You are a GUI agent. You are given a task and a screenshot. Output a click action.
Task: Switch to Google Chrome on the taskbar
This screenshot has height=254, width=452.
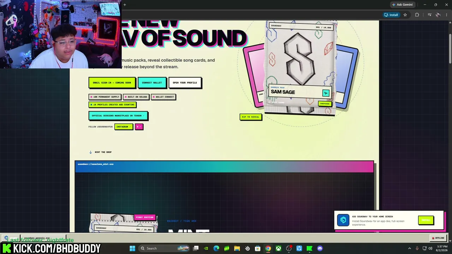click(268, 248)
